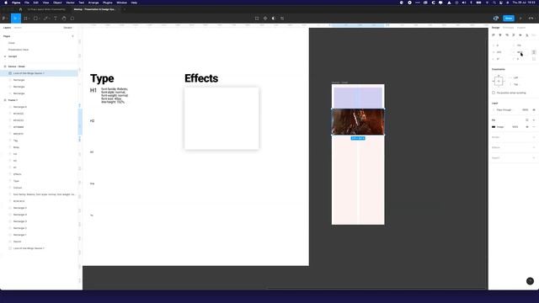The image size is (539, 303).
Task: Click the selected image in the device frame
Action: pos(358,122)
